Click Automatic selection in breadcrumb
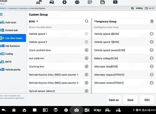The width and height of the screenshot is (156, 114). (18, 9)
